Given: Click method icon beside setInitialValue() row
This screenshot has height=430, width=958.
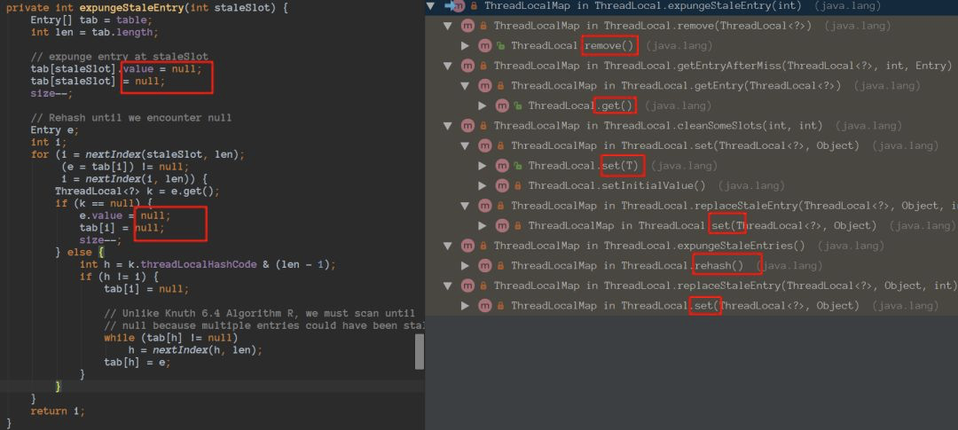Looking at the screenshot, I should pos(502,185).
